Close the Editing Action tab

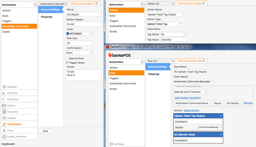(204, 3)
